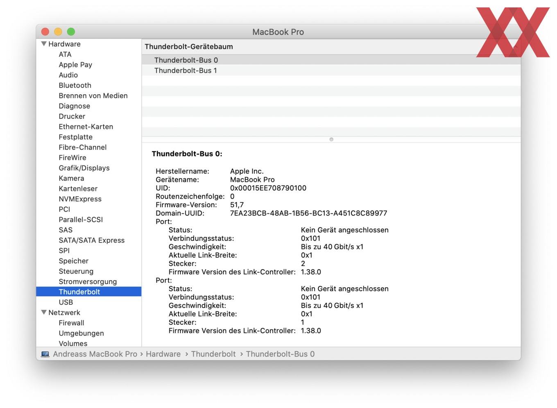This screenshot has width=557, height=408.
Task: Click Hardware in the path bar
Action: 163,354
